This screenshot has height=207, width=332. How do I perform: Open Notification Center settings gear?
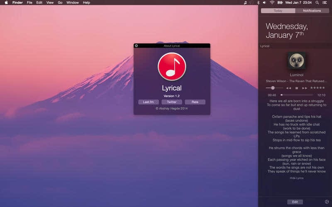tap(327, 202)
